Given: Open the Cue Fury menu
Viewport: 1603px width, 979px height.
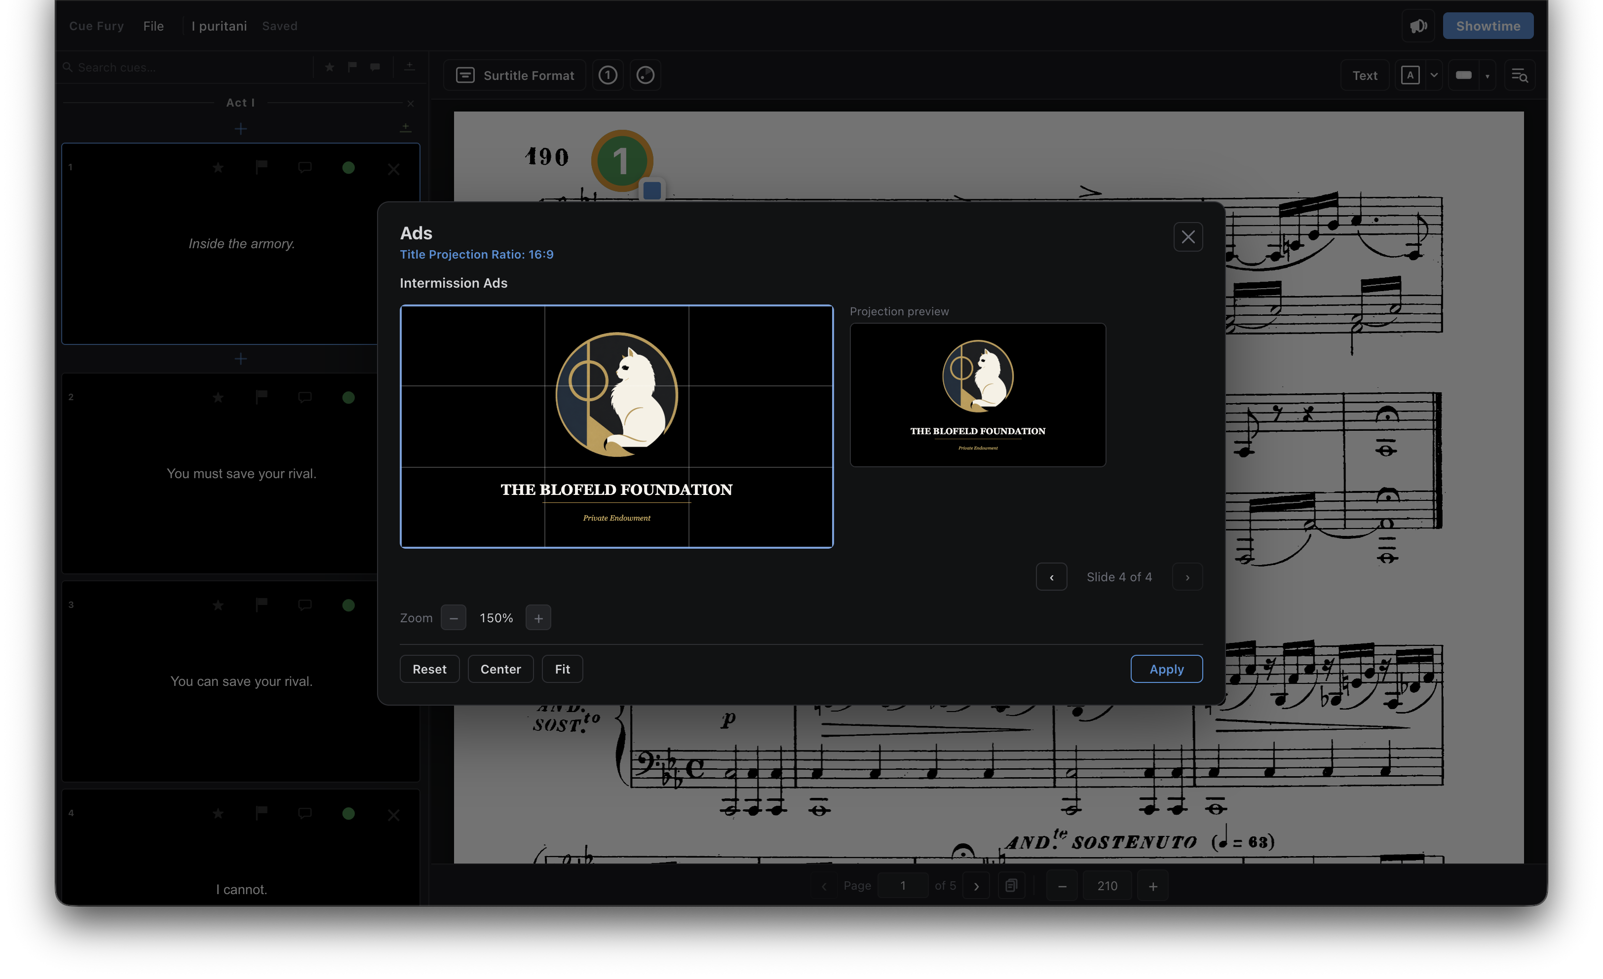Looking at the screenshot, I should coord(96,26).
